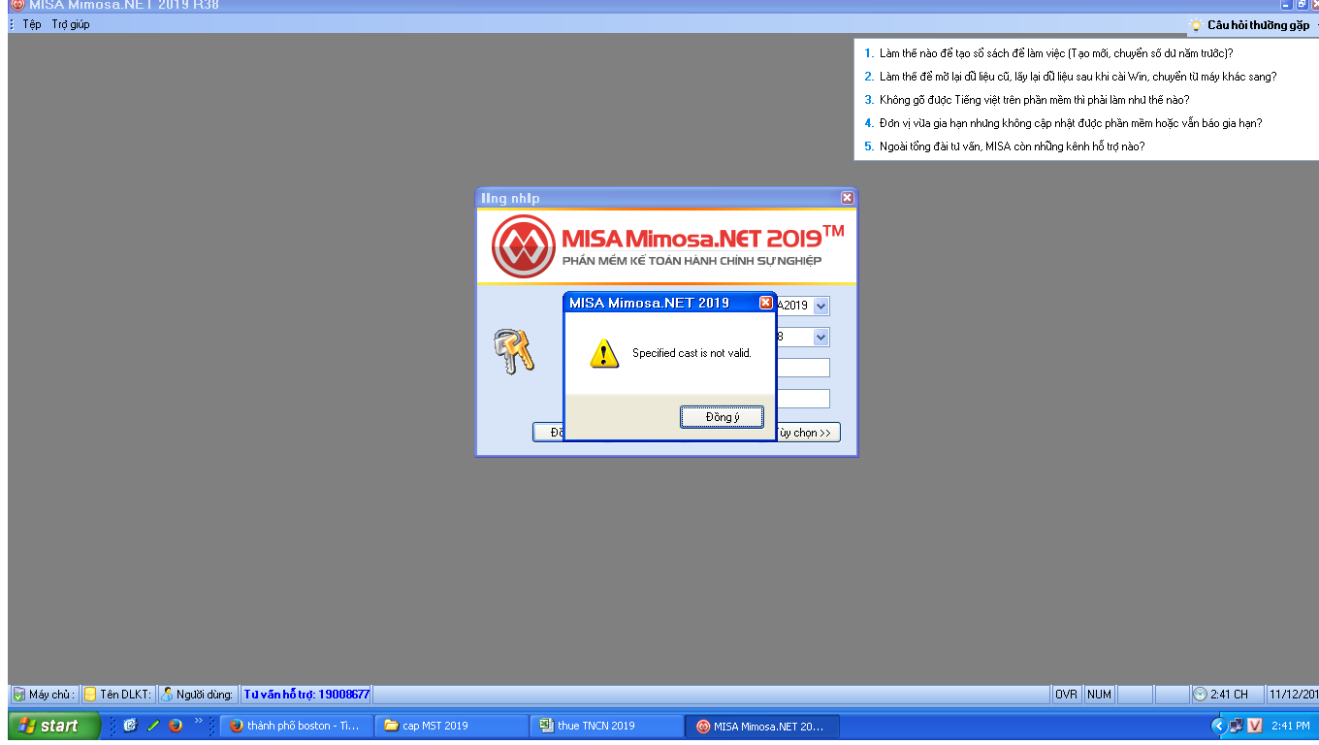Open FAQ link about typing Tiếng Việt

[1034, 100]
